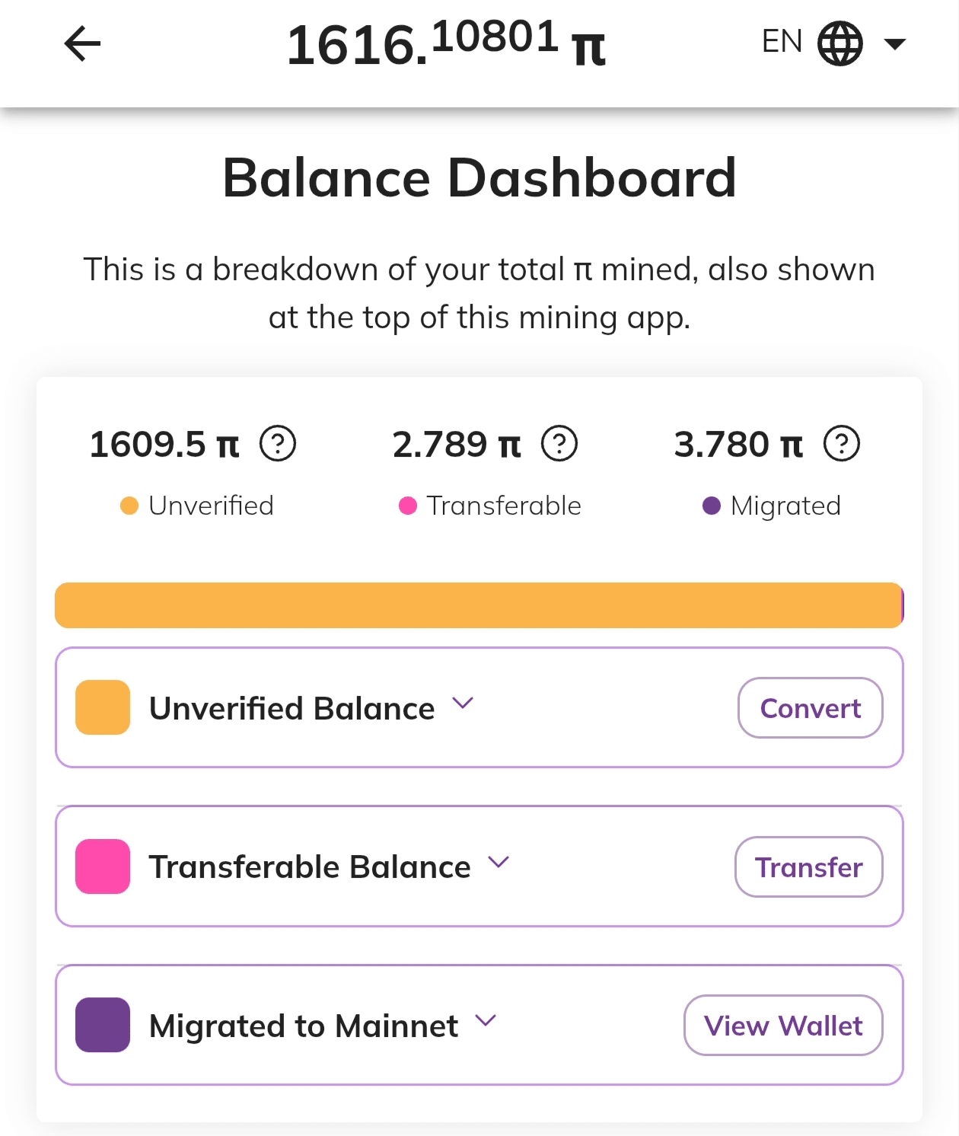Open the globe language icon

coord(840,43)
